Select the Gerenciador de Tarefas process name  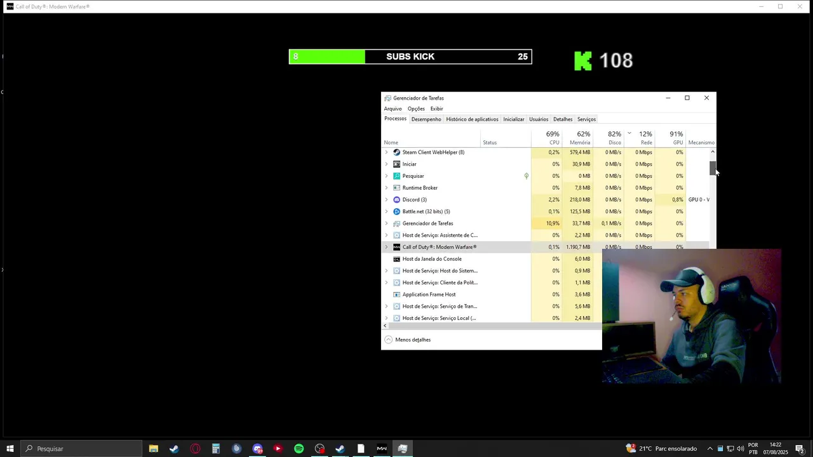coord(427,223)
